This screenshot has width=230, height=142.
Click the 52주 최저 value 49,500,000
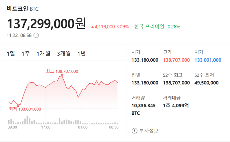coord(206,83)
